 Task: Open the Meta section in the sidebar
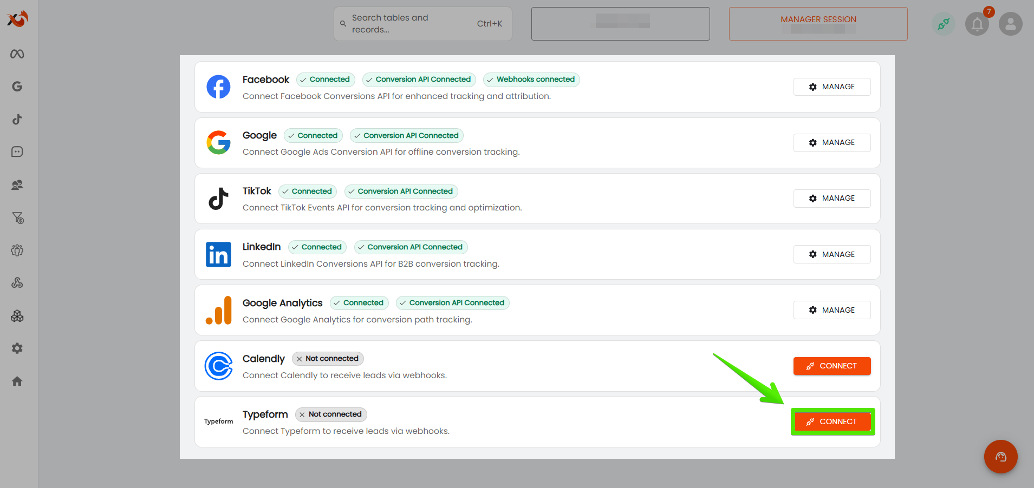(x=17, y=54)
